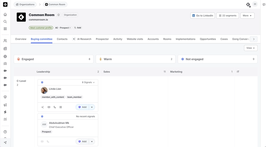Open the lightning bolt automation icon
The height and width of the screenshot is (147, 266).
pyautogui.click(x=5, y=112)
